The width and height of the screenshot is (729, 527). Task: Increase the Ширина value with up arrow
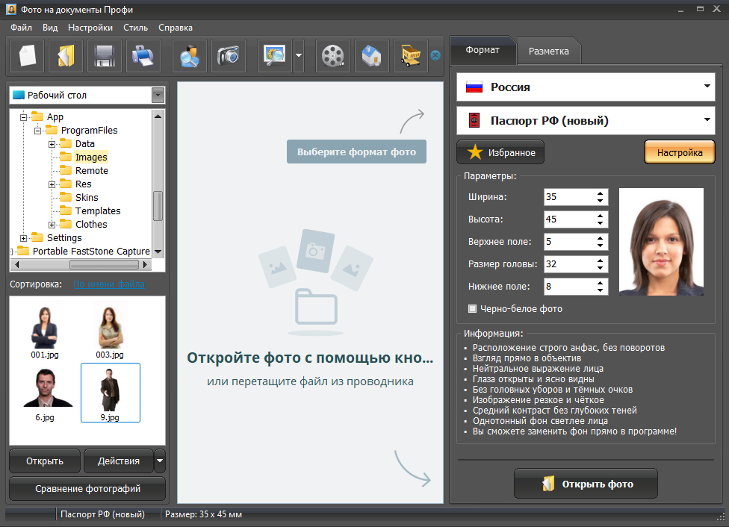coord(601,193)
